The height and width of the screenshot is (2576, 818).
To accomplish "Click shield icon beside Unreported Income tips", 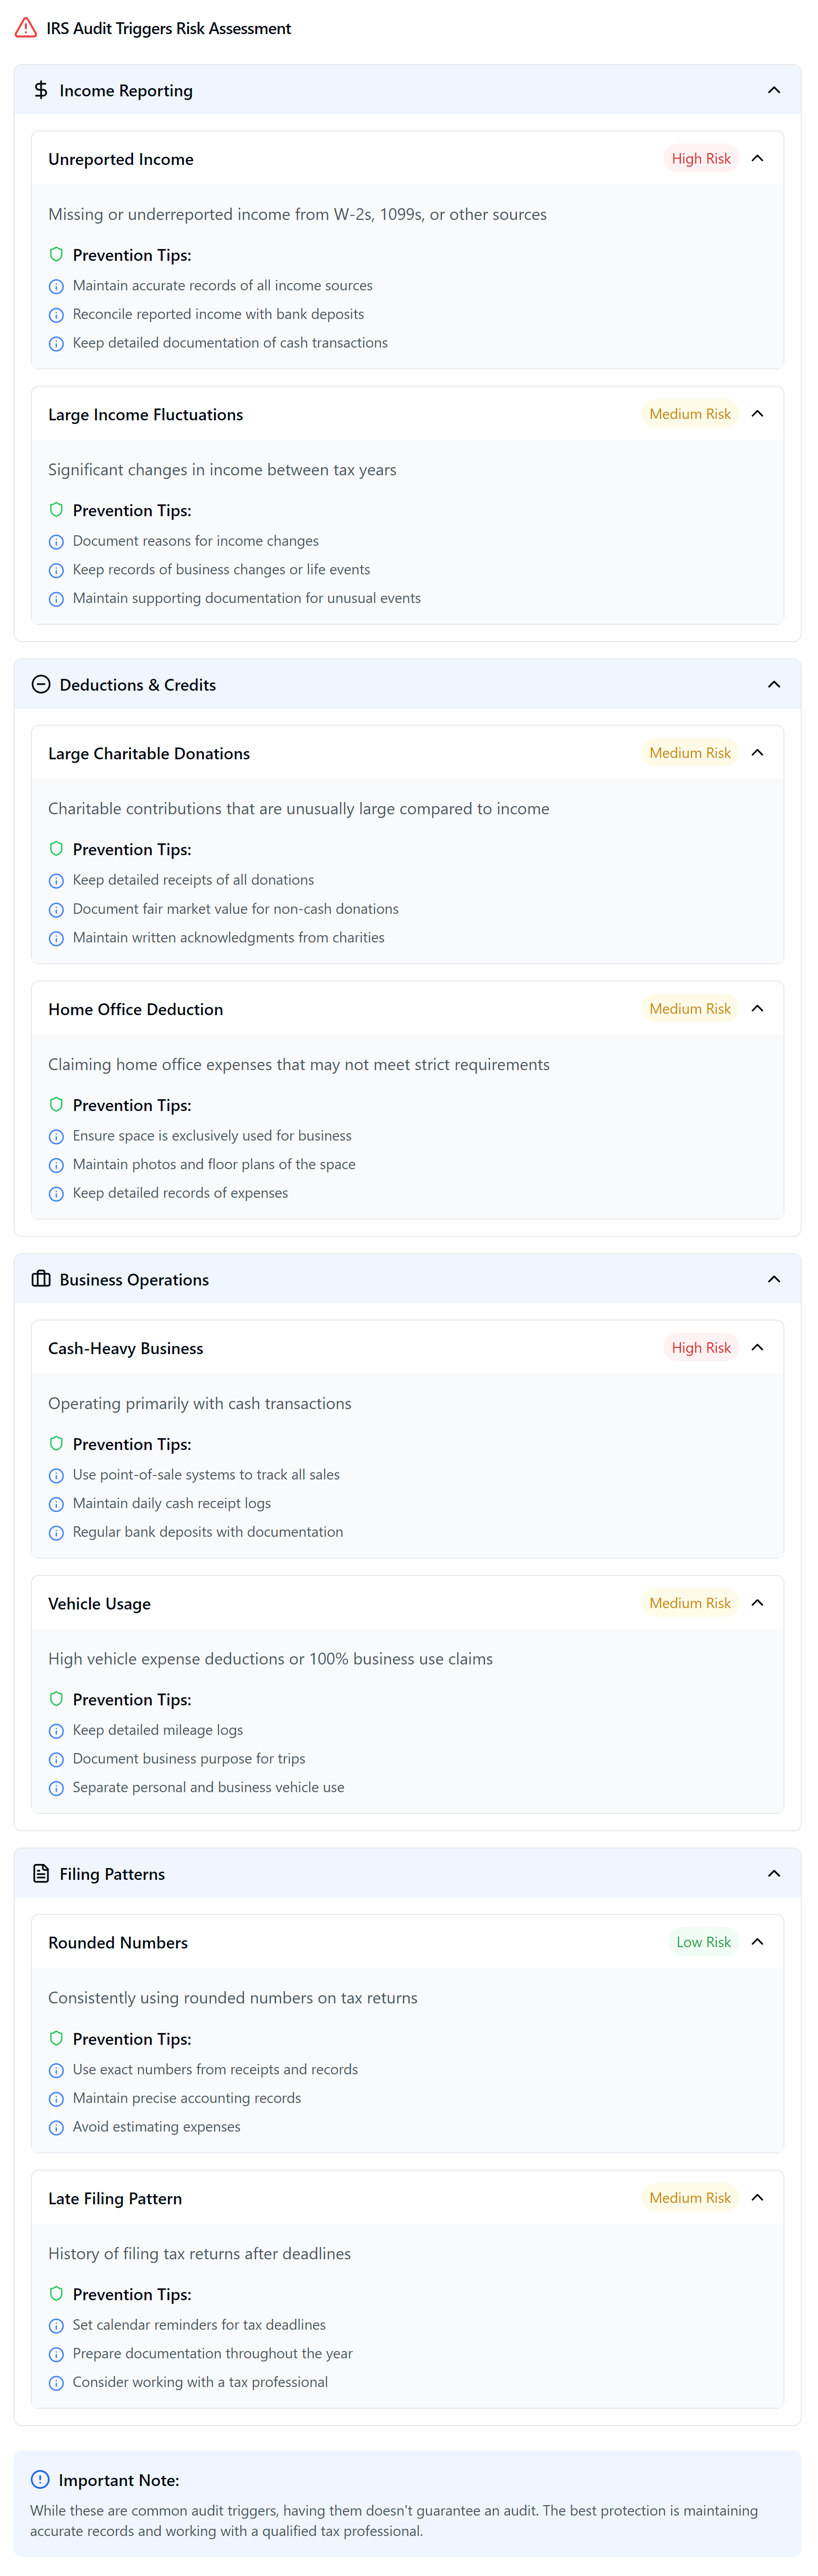I will tap(56, 254).
